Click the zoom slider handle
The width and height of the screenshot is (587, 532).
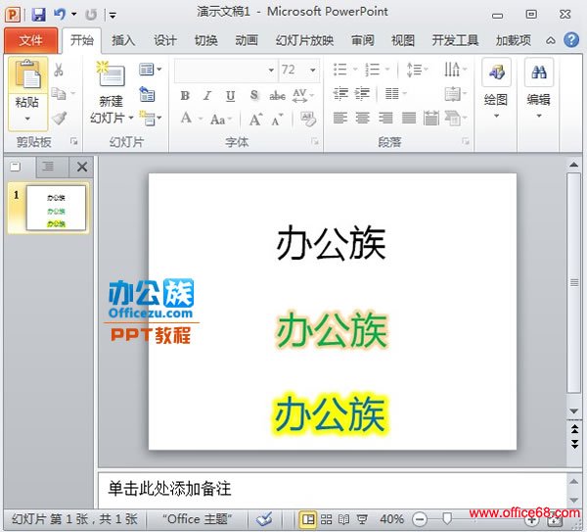tap(446, 518)
